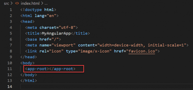The height and width of the screenshot is (90, 193).
Task: Click the closing title tag
Action: tap(80, 33)
